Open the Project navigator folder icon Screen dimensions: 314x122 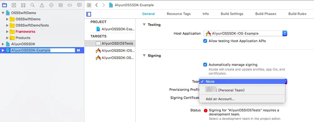(4, 5)
